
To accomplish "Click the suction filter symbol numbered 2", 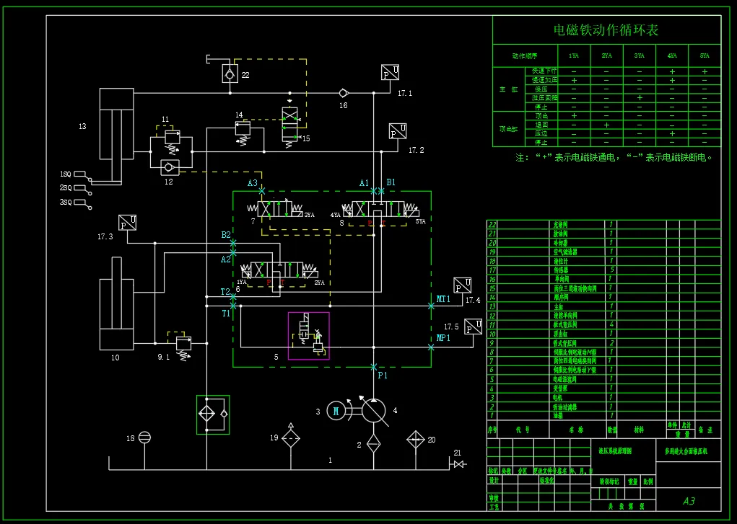I will pyautogui.click(x=374, y=443).
